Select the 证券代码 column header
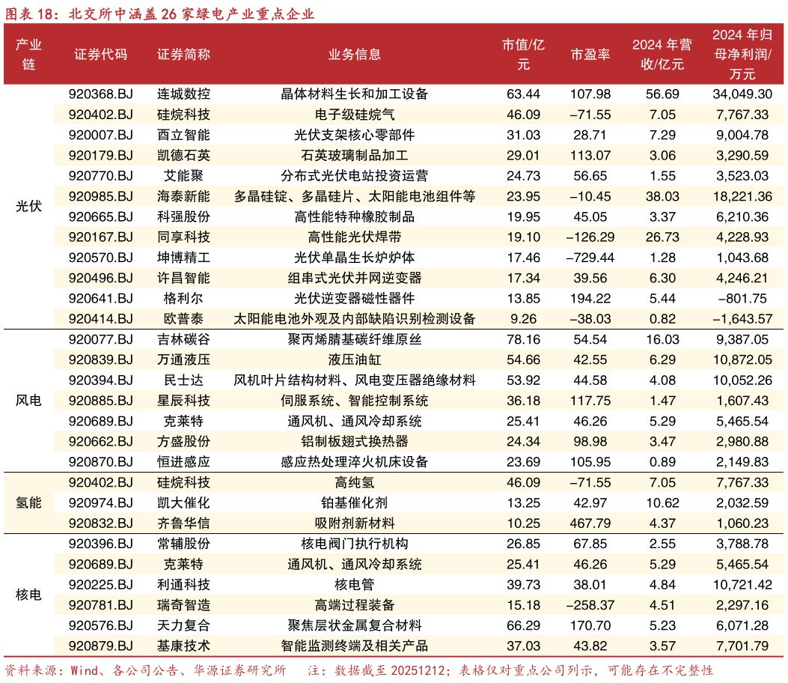The image size is (788, 683). (103, 54)
